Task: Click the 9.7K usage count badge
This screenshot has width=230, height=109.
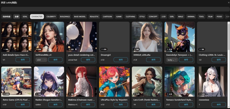Action: pos(104,94)
